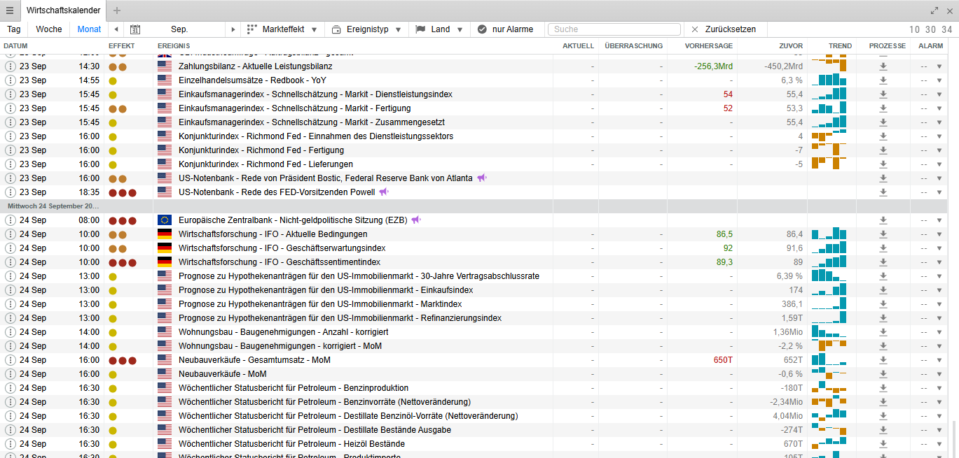Click options icon for EZB Sitzung row
The image size is (959, 458).
coord(11,220)
